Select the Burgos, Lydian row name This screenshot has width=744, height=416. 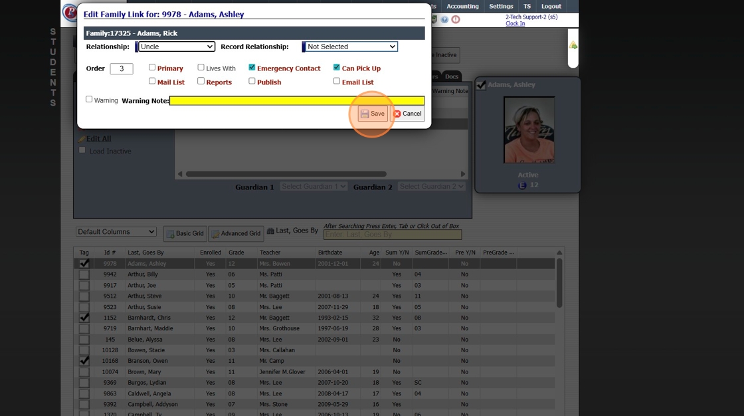(x=147, y=382)
